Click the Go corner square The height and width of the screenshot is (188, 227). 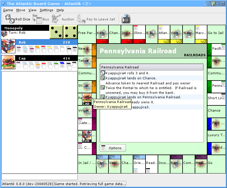click(216, 164)
